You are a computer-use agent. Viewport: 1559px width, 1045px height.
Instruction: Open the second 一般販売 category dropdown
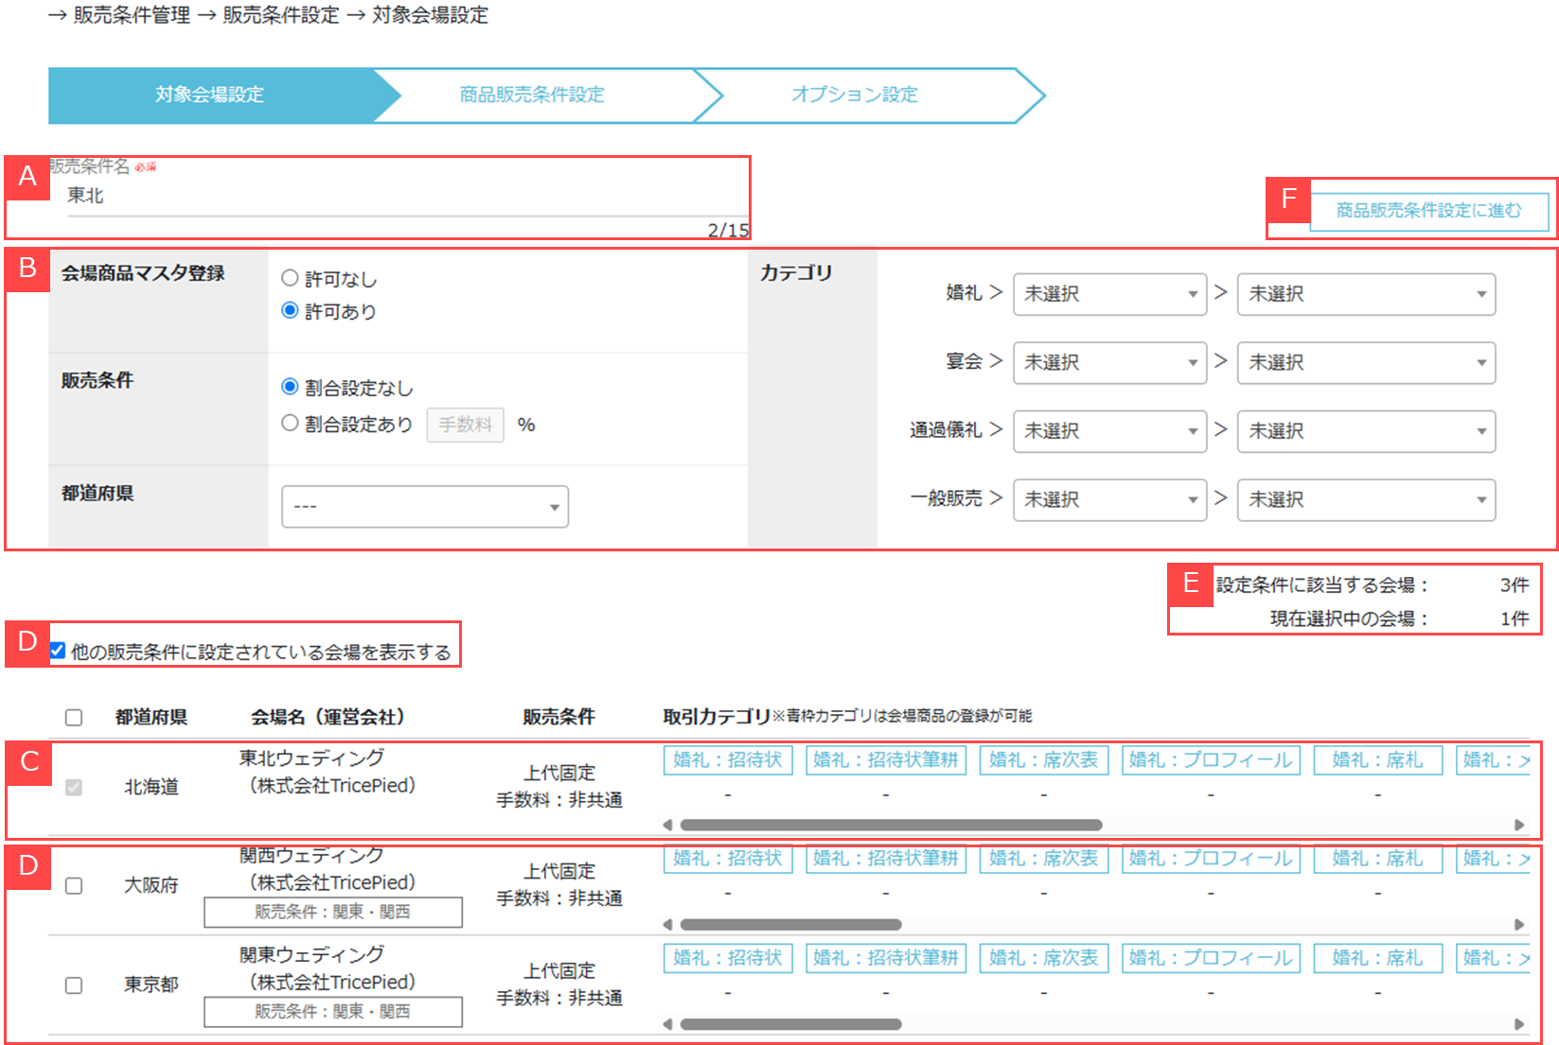(x=1366, y=499)
